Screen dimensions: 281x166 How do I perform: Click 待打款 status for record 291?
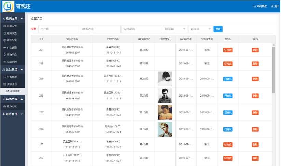[x=228, y=50]
